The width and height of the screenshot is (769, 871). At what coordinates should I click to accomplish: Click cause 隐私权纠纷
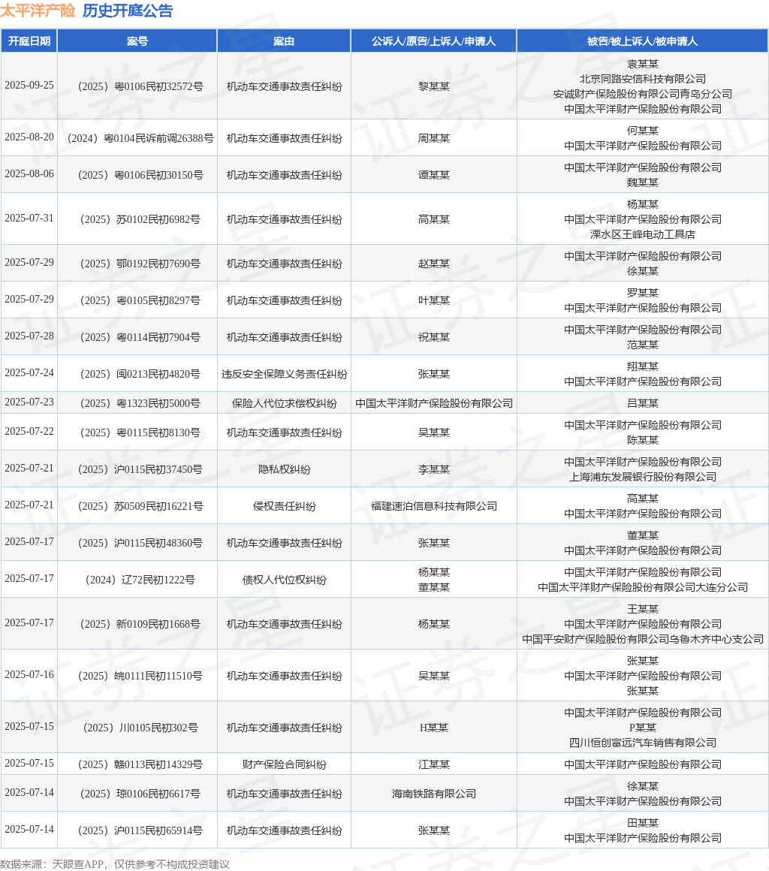pyautogui.click(x=284, y=469)
